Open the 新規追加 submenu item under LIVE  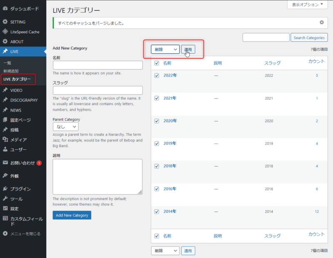coord(11,71)
